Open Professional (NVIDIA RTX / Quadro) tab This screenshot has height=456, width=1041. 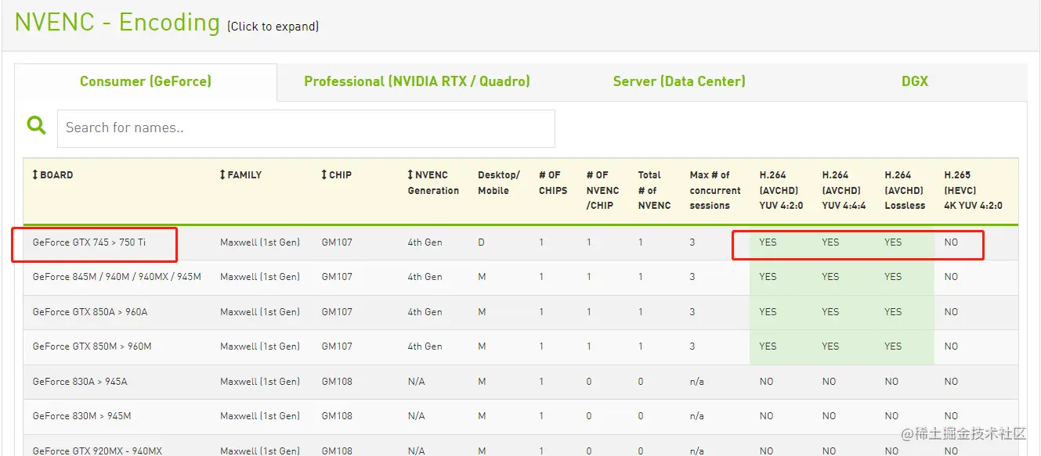417,81
